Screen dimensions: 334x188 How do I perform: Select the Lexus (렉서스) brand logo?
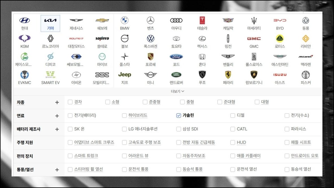point(202,39)
